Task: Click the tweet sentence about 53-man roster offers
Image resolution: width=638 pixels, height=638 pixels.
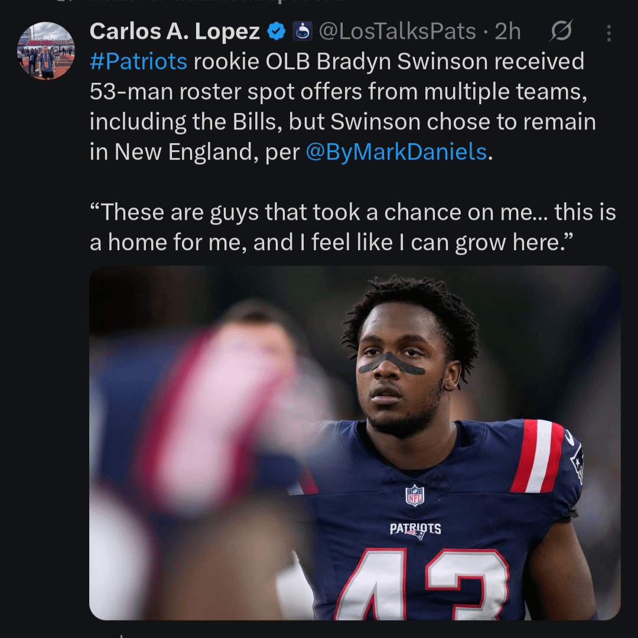Action: [x=337, y=92]
